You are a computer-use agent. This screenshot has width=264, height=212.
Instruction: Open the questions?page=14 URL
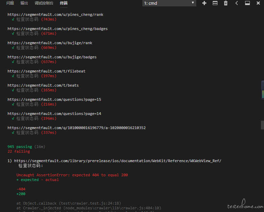tap(54, 114)
